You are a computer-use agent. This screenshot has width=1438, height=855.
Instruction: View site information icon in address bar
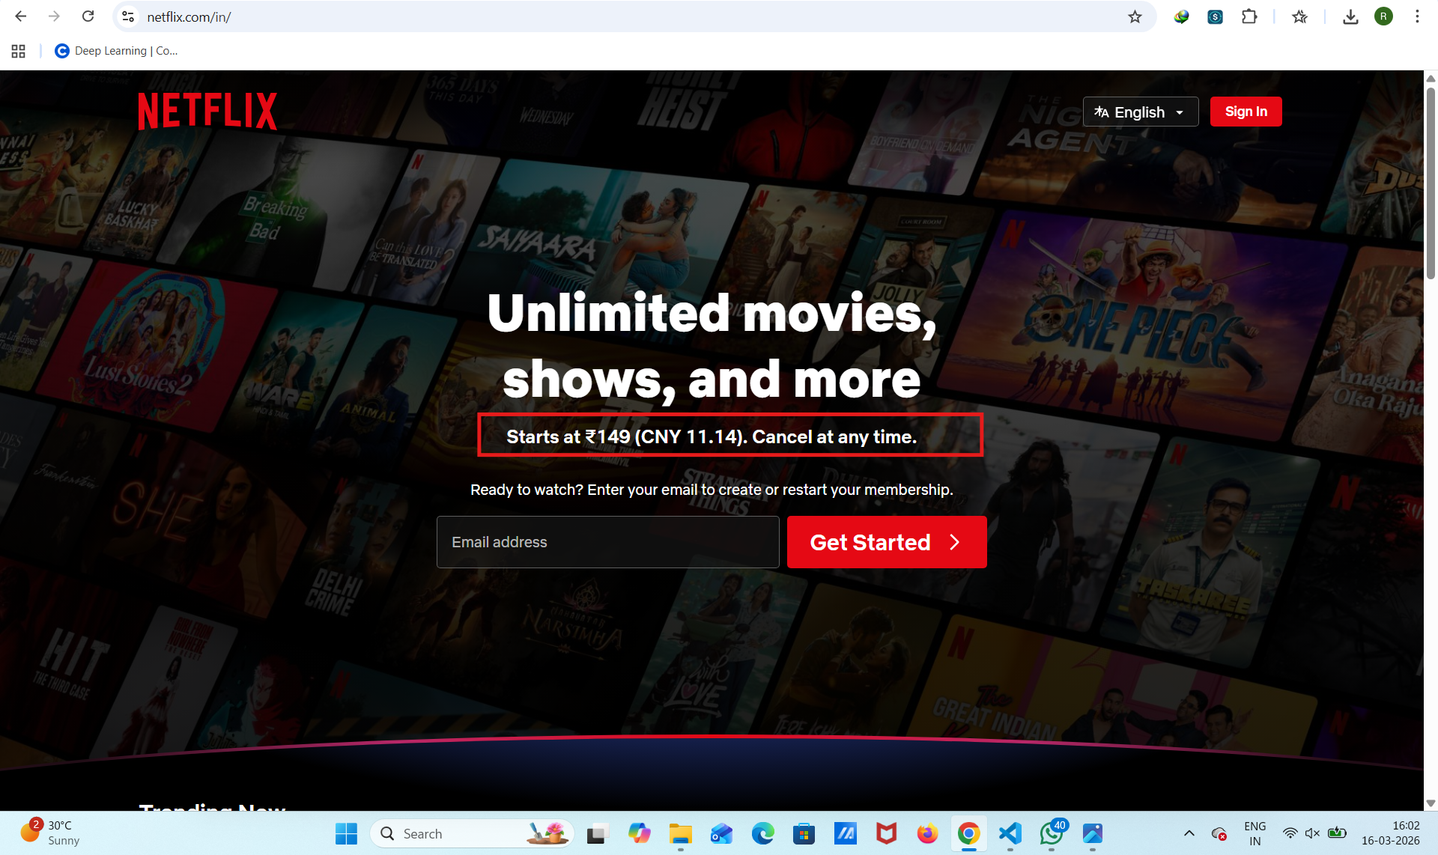tap(128, 16)
